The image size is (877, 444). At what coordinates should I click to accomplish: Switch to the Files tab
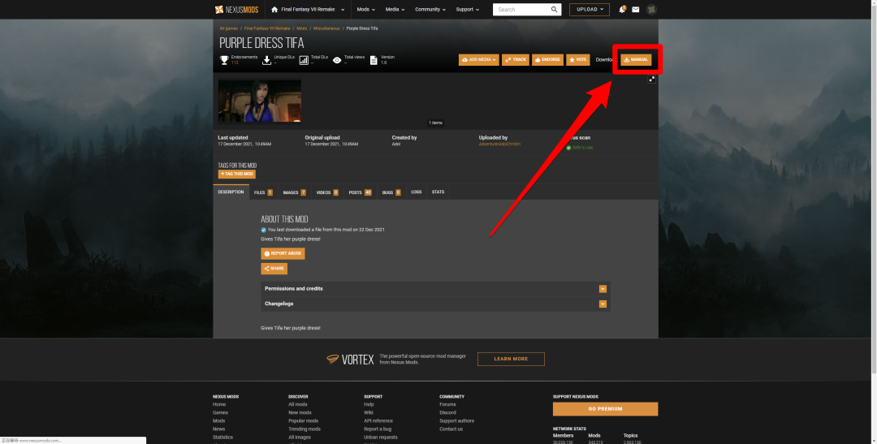pos(262,192)
